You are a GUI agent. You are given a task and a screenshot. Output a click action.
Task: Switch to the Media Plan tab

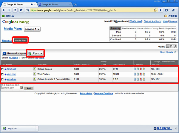[20, 40]
